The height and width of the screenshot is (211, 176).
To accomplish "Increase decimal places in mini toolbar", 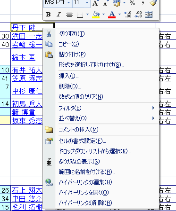I will click(128, 15).
